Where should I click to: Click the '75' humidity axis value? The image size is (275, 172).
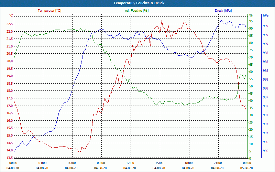coord(251,50)
